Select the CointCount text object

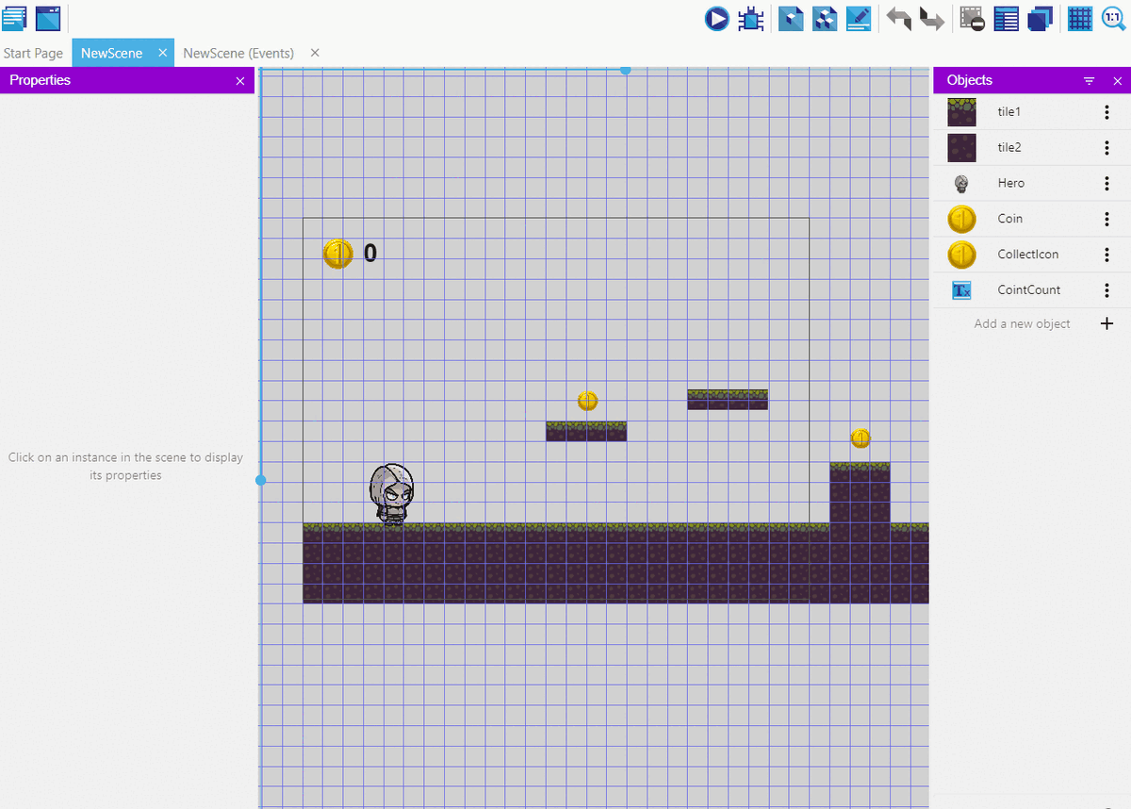pos(1032,290)
